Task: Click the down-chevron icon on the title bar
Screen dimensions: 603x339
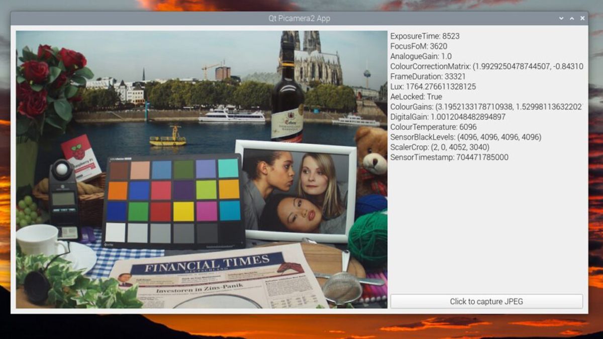Action: point(561,18)
